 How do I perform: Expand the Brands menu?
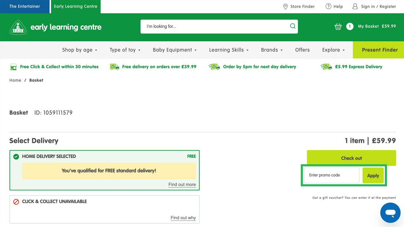[272, 50]
